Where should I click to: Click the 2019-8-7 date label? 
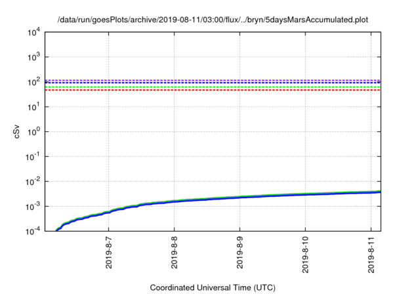[108, 253]
